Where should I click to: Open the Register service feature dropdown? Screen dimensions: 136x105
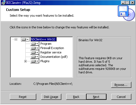tap(35, 52)
